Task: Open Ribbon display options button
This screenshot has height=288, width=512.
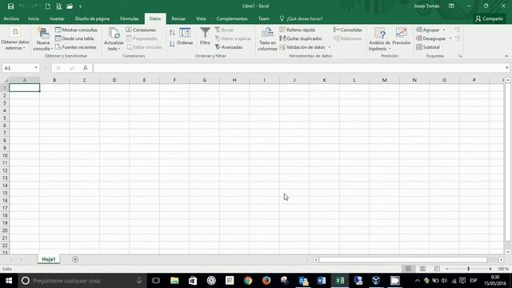Action: 451,6
